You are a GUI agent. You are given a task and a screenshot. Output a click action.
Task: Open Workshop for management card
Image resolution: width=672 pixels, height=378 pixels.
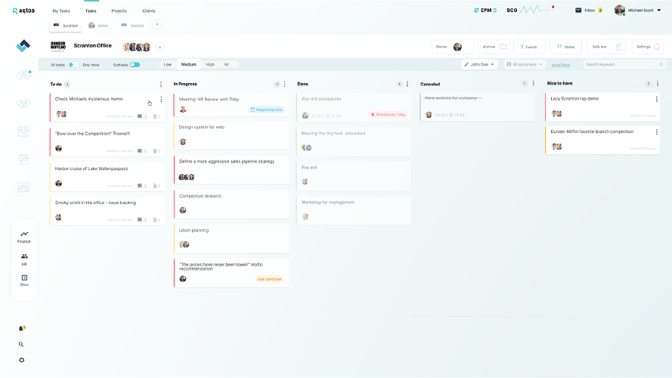coord(354,210)
